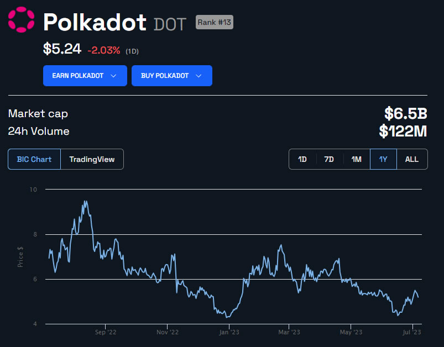Click the Polkadot logo icon
The height and width of the screenshot is (347, 444).
21,21
